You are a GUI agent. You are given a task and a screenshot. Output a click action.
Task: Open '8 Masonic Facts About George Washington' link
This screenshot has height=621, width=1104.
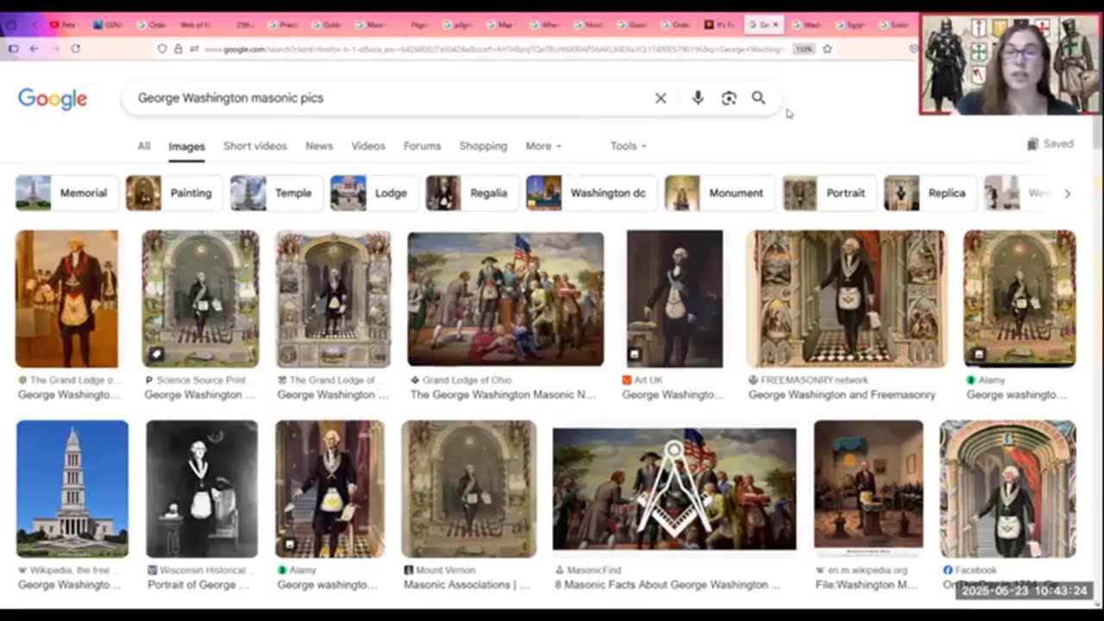click(668, 585)
